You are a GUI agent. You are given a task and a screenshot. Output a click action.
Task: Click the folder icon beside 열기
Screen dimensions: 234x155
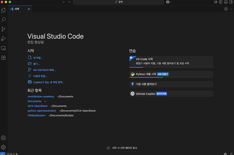click(x=30, y=64)
